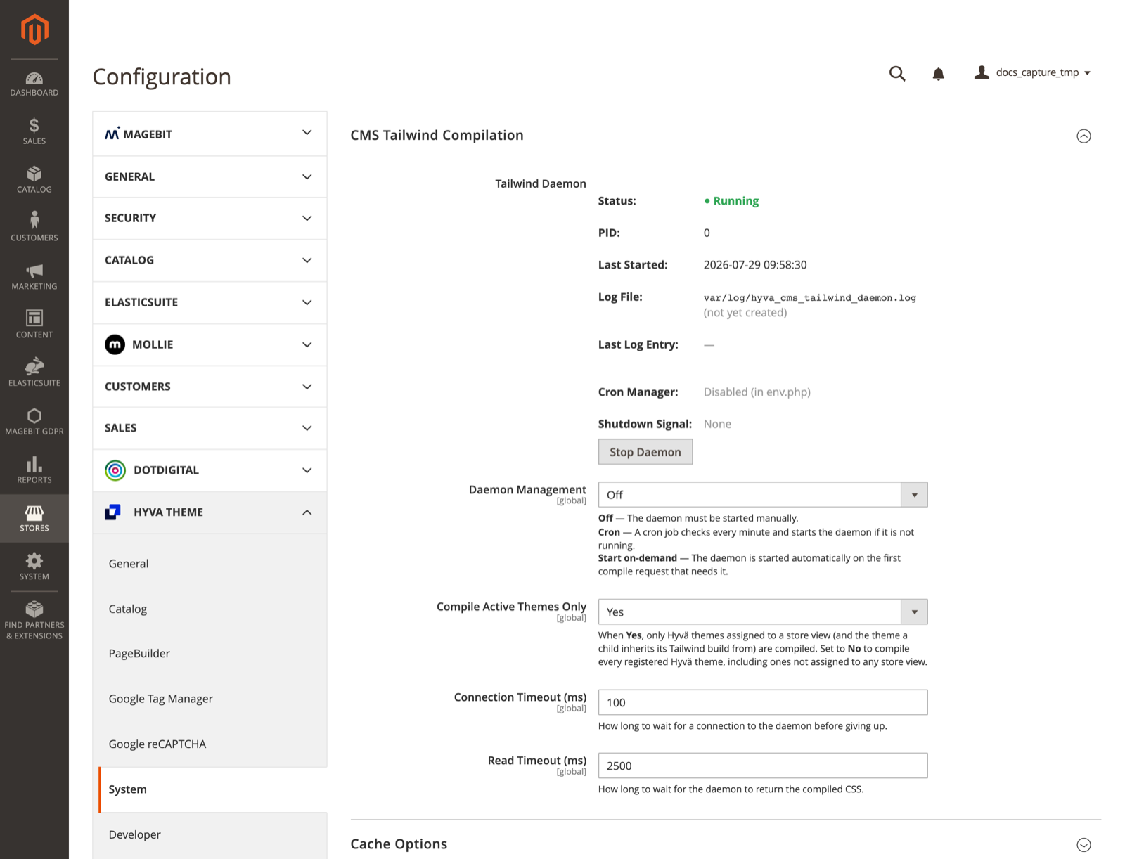This screenshot has width=1125, height=859.
Task: Expand the Sales configuration section
Action: click(210, 428)
